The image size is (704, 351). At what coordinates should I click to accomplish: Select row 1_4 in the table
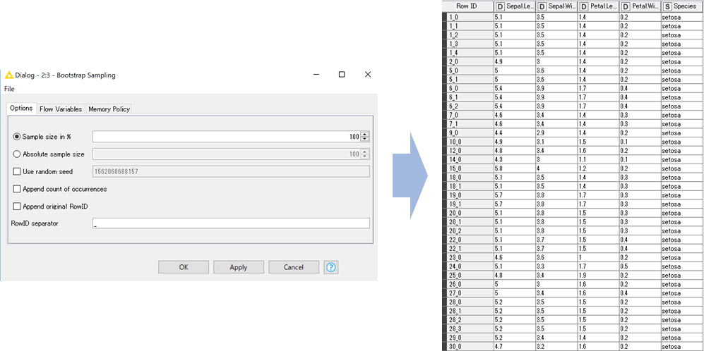click(573, 53)
